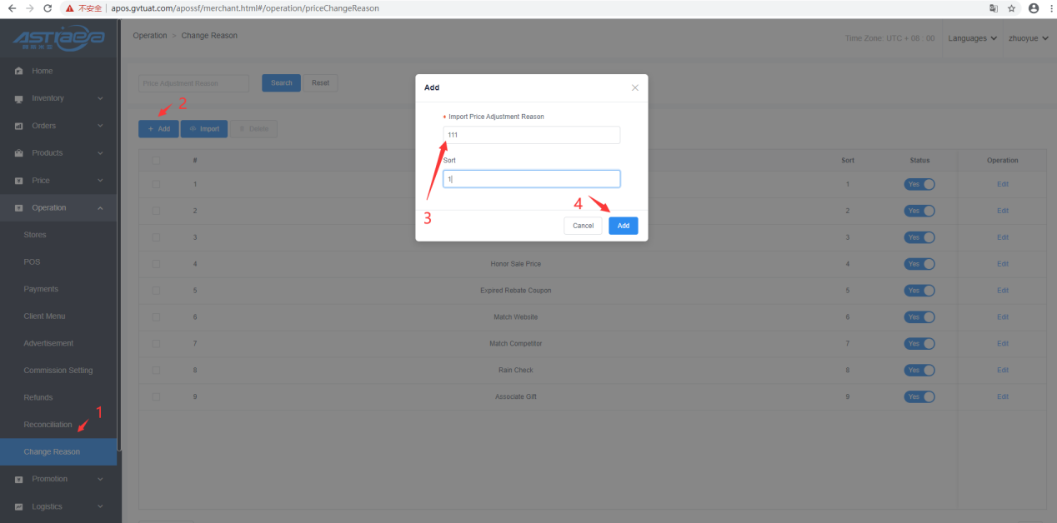Disable status toggle for Rain Check
This screenshot has height=523, width=1057.
(x=919, y=370)
